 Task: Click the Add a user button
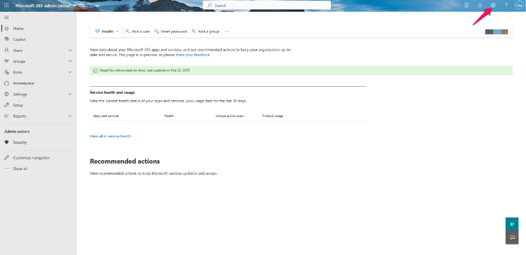click(137, 31)
